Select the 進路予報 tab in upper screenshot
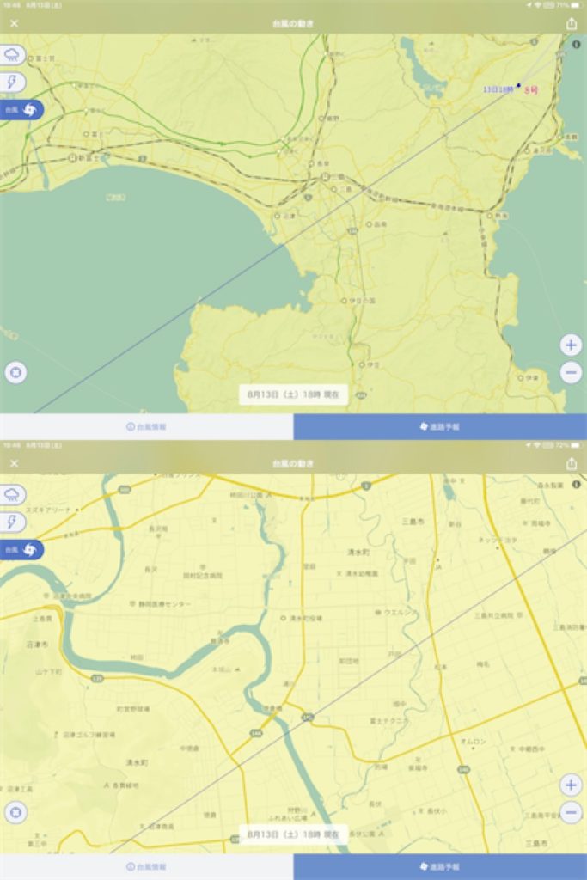Viewport: 587px width, 880px height. [440, 426]
